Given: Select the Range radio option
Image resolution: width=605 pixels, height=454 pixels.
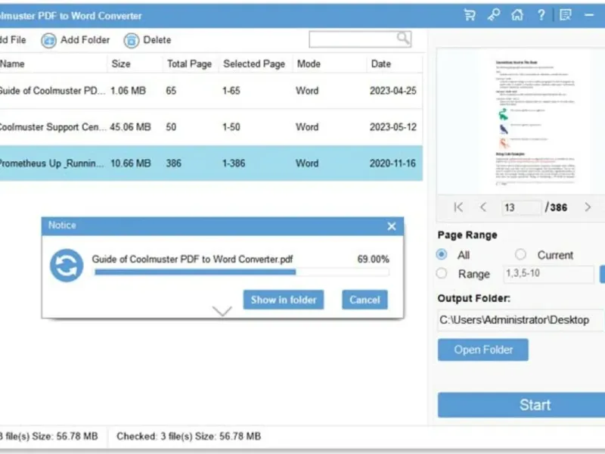Looking at the screenshot, I should 442,273.
